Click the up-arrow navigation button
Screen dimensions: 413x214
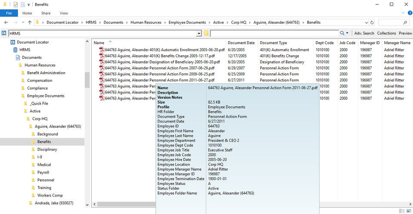pyautogui.click(x=30, y=22)
